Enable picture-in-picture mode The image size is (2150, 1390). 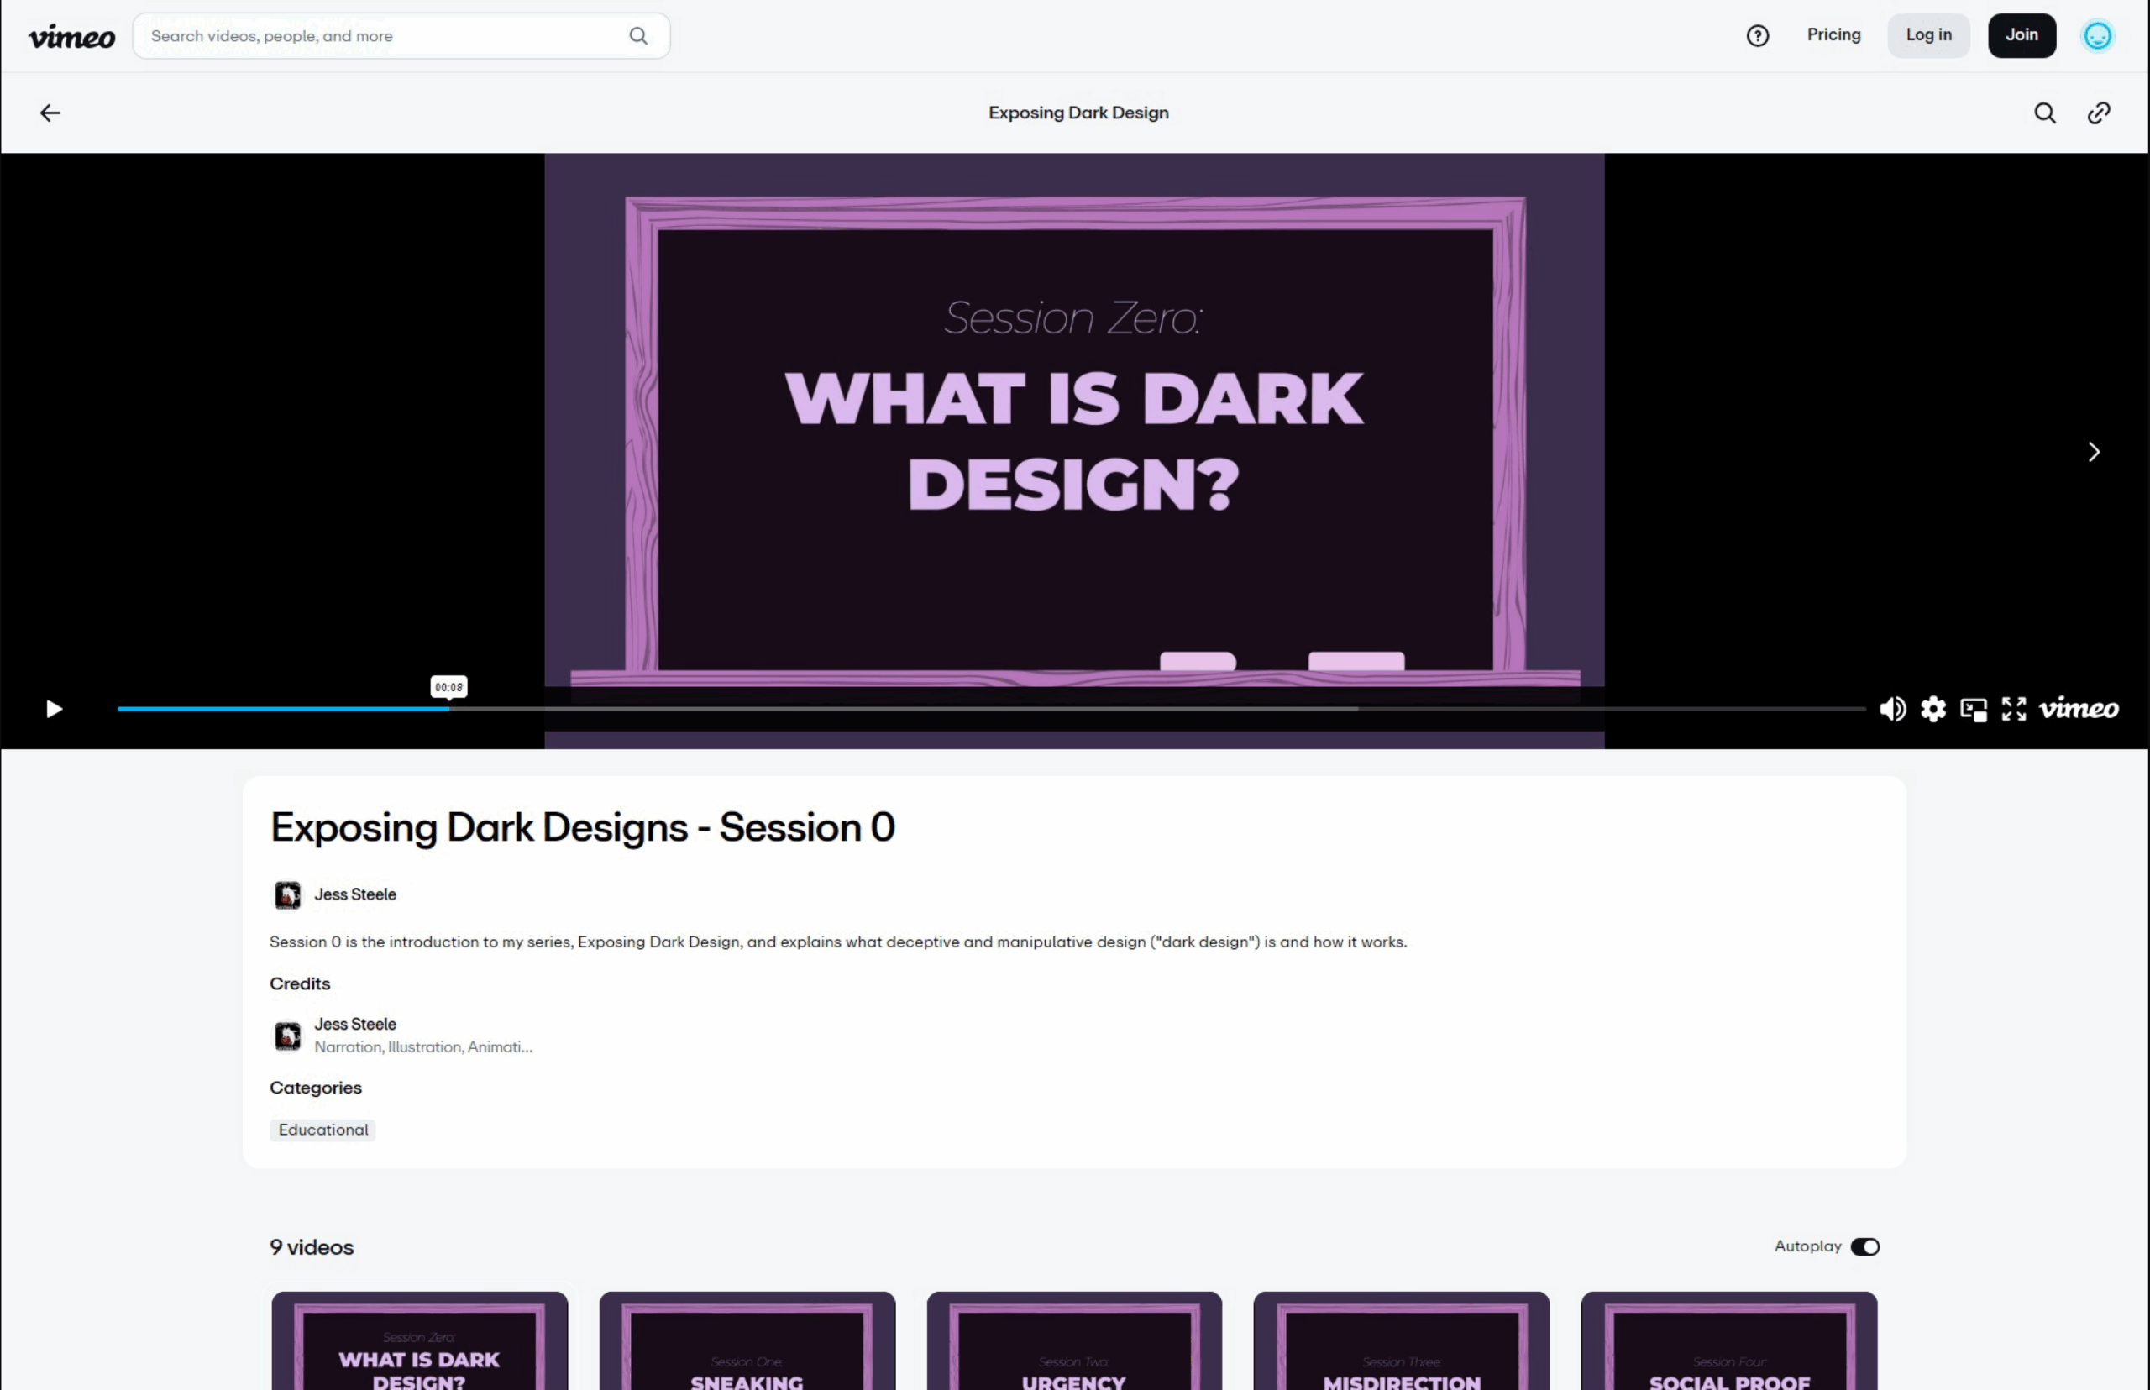(1973, 710)
